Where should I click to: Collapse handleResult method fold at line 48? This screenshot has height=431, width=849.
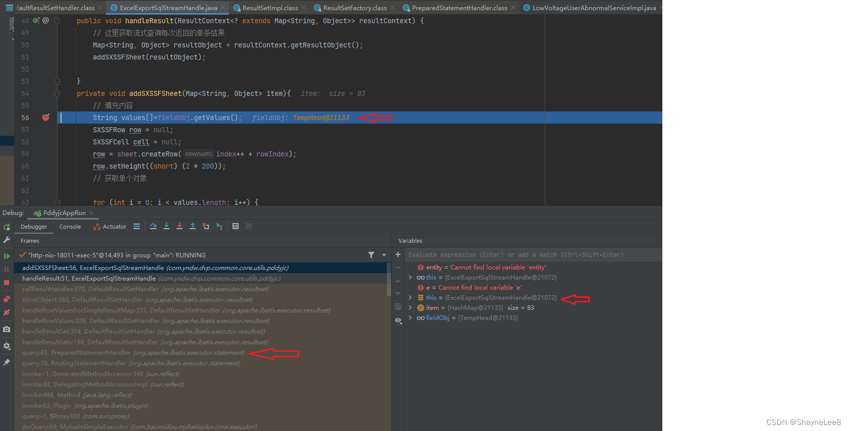pos(57,21)
